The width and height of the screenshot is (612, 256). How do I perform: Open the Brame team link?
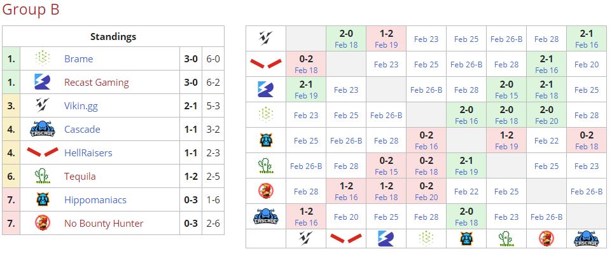tap(78, 59)
